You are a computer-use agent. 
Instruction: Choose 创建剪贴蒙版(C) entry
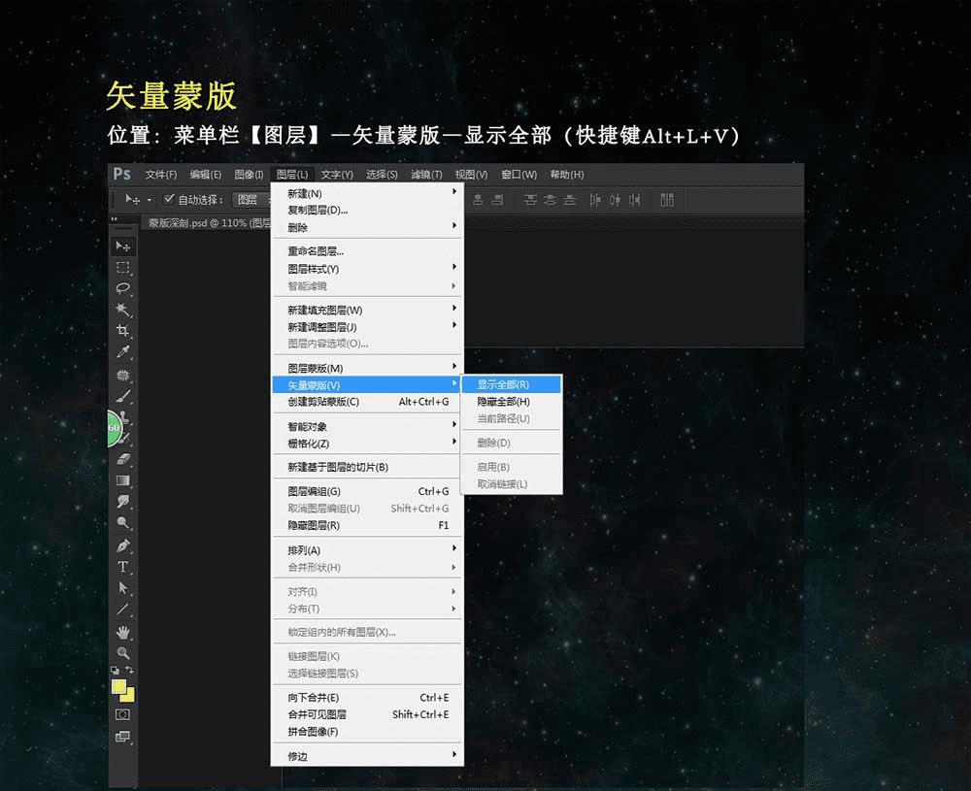pyautogui.click(x=367, y=402)
